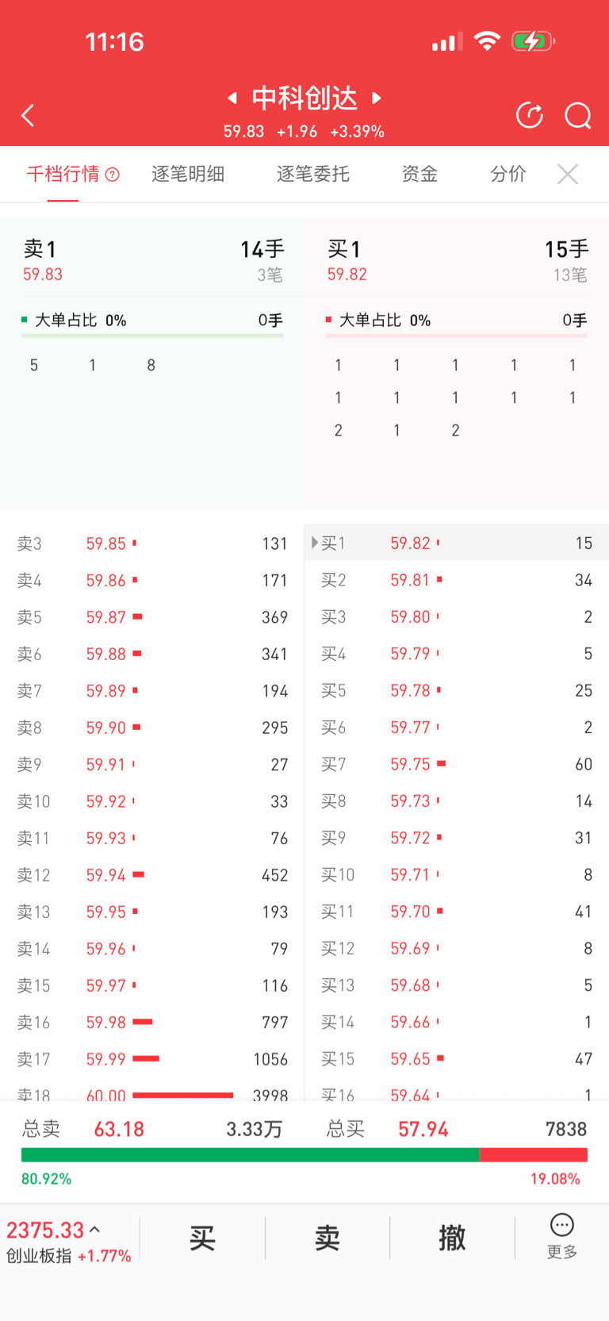
Task: Open the 资金 tab
Action: (419, 174)
